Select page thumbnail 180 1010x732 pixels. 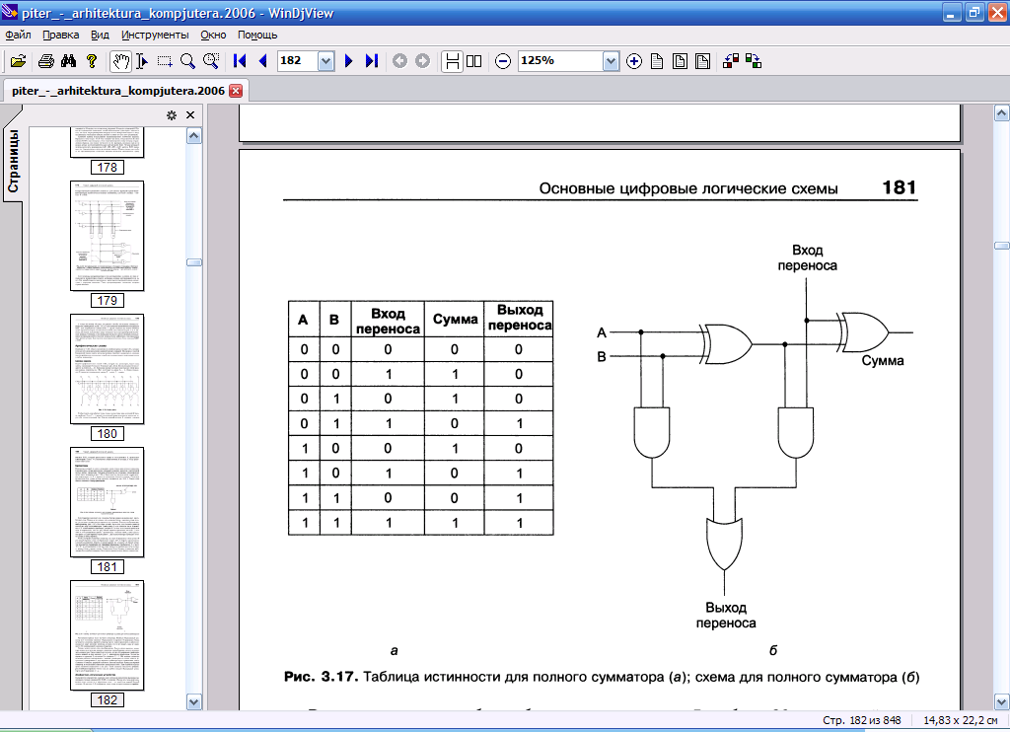pos(107,369)
